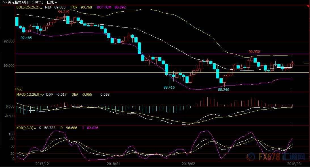The height and width of the screenshot is (167, 310).
Task: Expand the MACD(12,26,9) indicator dropdown
Action: click(x=42, y=95)
